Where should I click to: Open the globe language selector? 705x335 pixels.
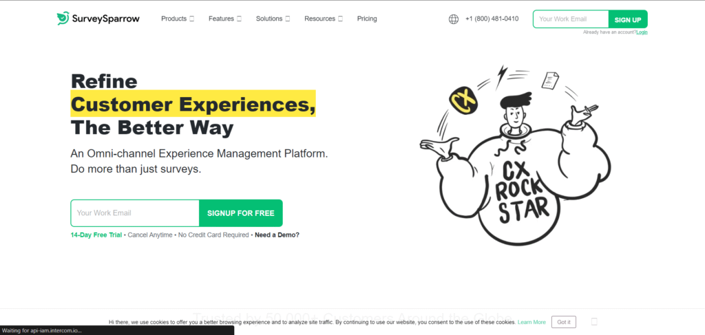(x=453, y=19)
